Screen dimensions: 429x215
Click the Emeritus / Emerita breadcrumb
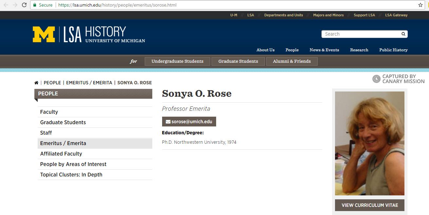tap(89, 83)
